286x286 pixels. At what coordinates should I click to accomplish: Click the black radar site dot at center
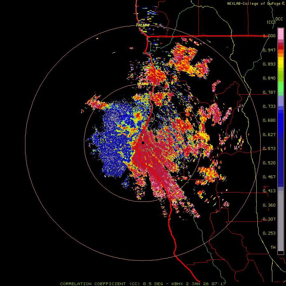coord(143,143)
